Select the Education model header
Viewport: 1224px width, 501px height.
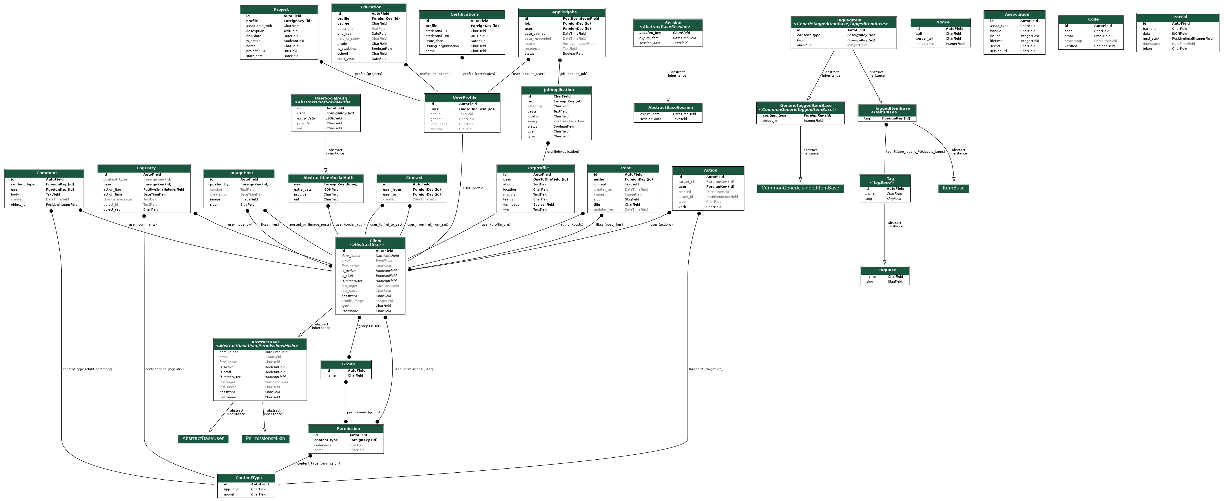point(369,7)
